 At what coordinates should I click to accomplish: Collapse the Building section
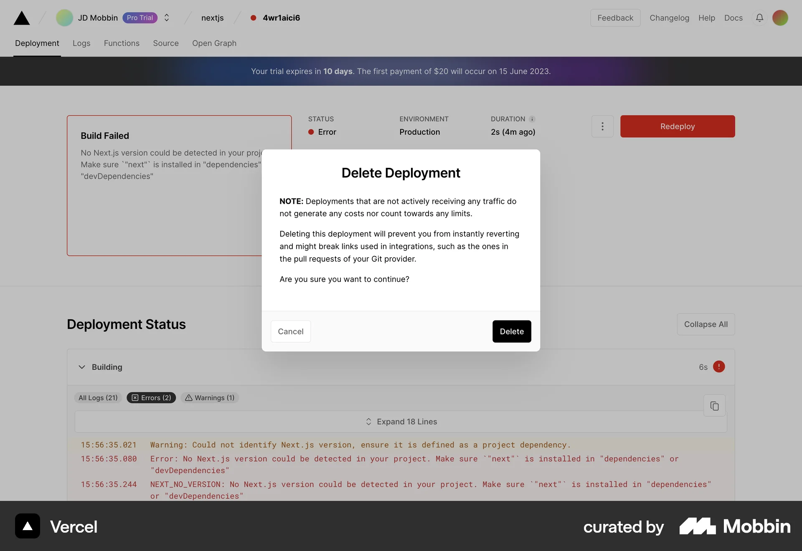tap(81, 367)
